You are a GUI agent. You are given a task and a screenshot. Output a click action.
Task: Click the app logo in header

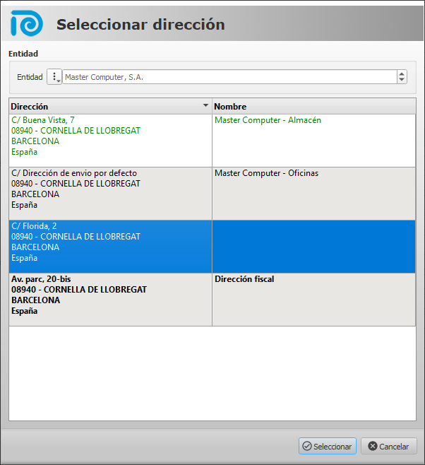click(x=27, y=23)
